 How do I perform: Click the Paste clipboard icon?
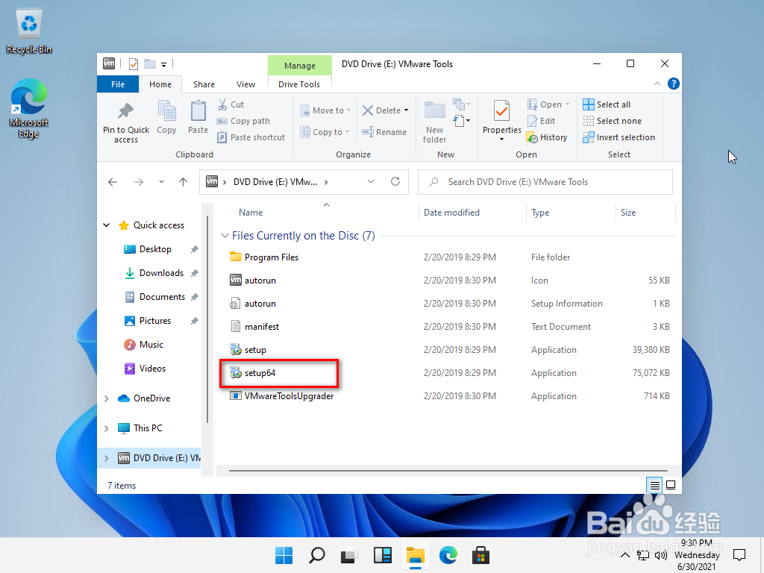point(198,110)
